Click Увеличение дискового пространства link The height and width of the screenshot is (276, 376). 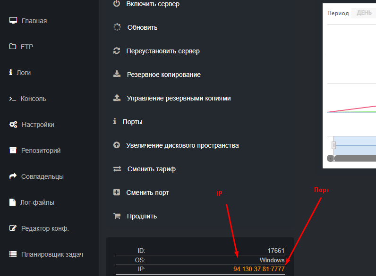click(x=182, y=145)
